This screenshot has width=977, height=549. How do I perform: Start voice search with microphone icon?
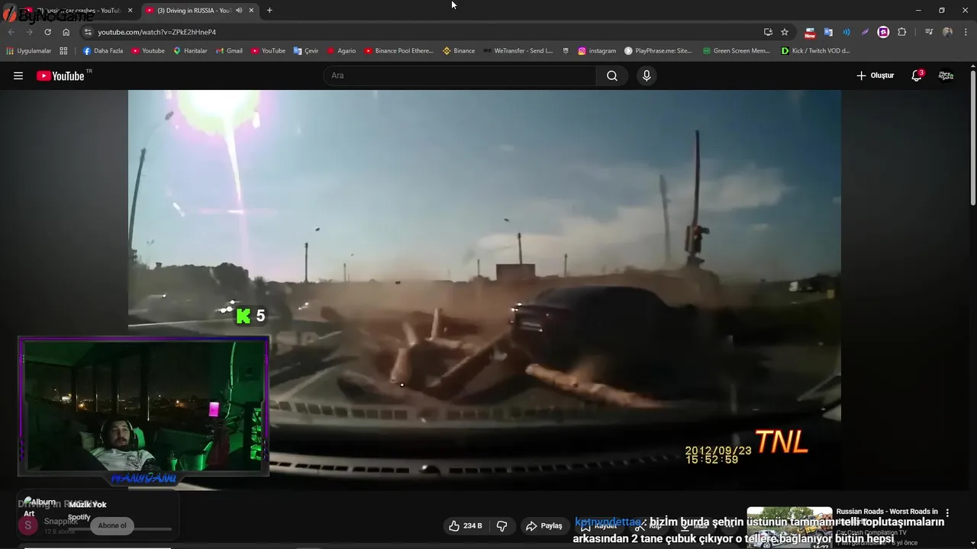click(646, 75)
